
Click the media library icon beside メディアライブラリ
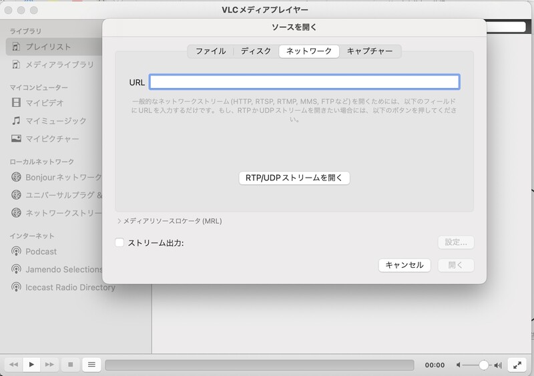click(x=16, y=64)
